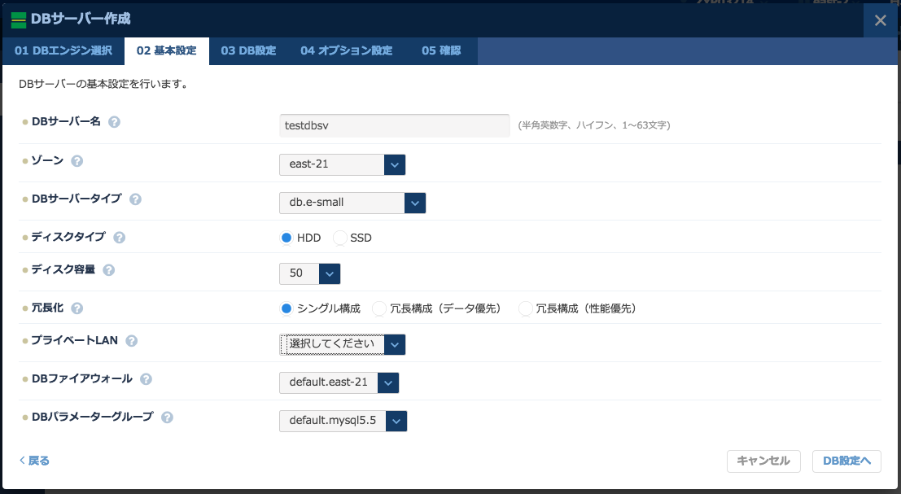Switch to 01 DBエンジン選択 tab
901x494 pixels.
[x=63, y=51]
